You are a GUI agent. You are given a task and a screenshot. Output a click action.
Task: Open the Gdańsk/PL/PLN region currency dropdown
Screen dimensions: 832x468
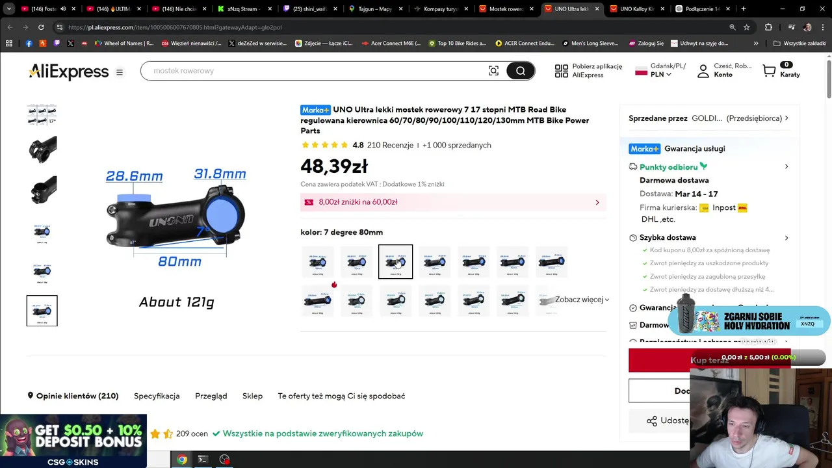click(660, 70)
